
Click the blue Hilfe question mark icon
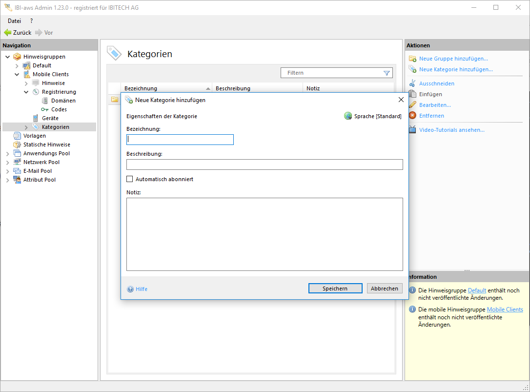[130, 289]
